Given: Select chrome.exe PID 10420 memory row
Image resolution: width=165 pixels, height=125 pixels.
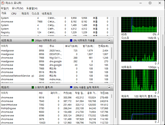Looking at the screenshot, I should click(x=55, y=123).
